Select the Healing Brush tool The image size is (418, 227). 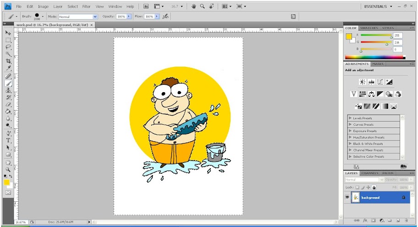point(8,76)
